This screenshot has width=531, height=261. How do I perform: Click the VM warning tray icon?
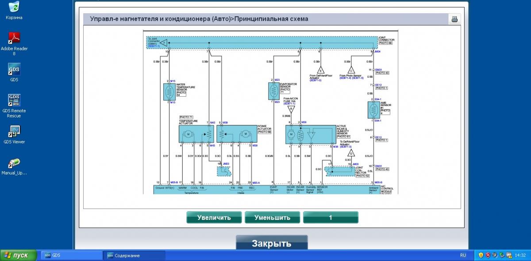509,255
